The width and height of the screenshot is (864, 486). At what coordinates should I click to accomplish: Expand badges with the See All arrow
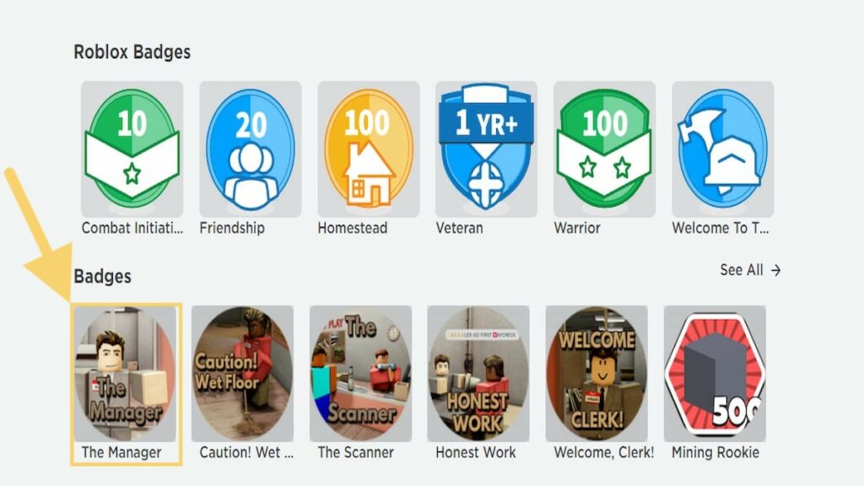[x=776, y=270]
